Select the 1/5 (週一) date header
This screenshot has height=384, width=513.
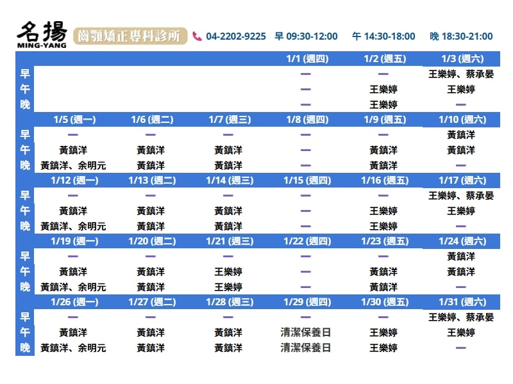click(73, 120)
